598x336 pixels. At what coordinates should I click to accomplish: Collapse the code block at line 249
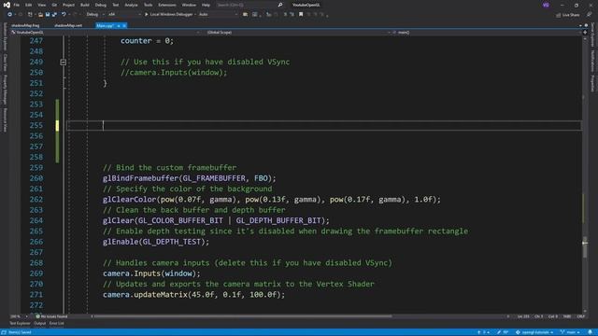tap(64, 62)
